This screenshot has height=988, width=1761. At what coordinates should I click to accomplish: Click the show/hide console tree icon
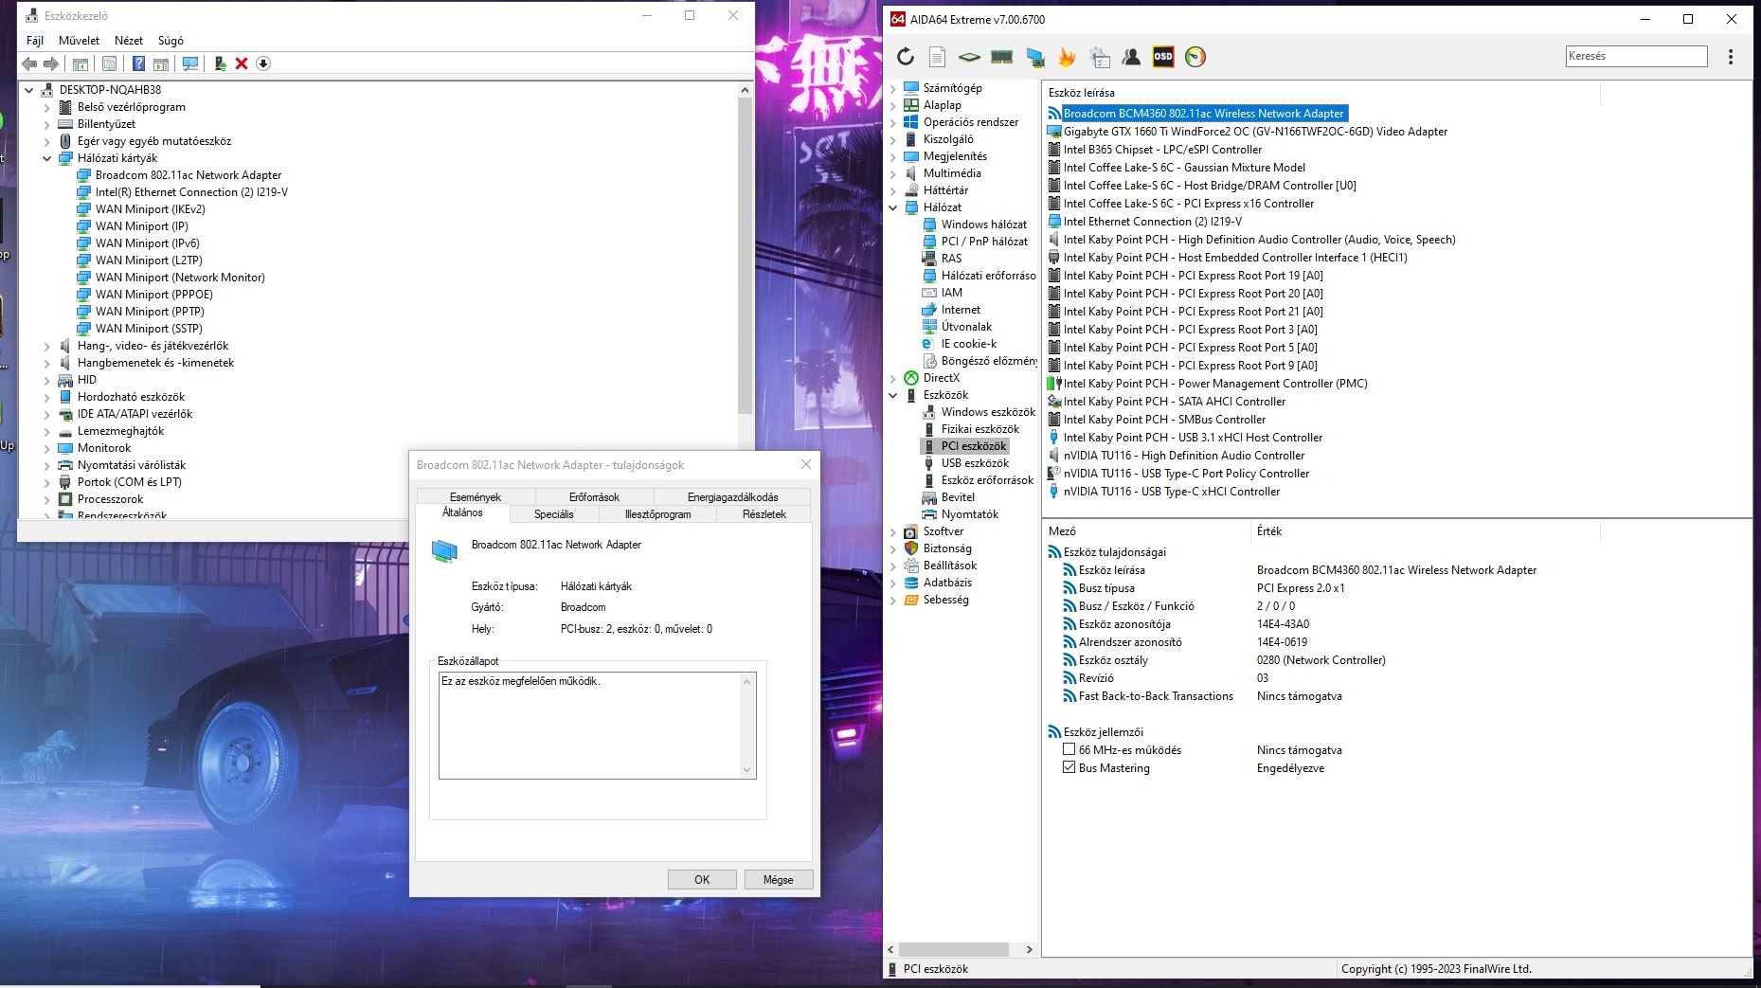click(x=81, y=63)
